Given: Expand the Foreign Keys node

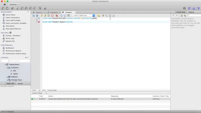Looking at the screenshot, I should tap(7, 80).
